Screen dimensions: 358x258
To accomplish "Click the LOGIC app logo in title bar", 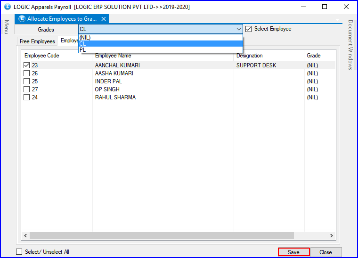I will click(8, 7).
